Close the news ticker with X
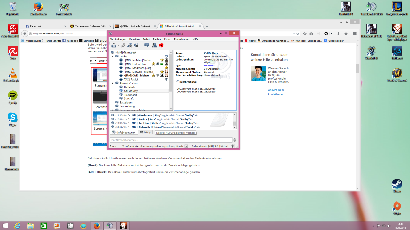 (186, 146)
